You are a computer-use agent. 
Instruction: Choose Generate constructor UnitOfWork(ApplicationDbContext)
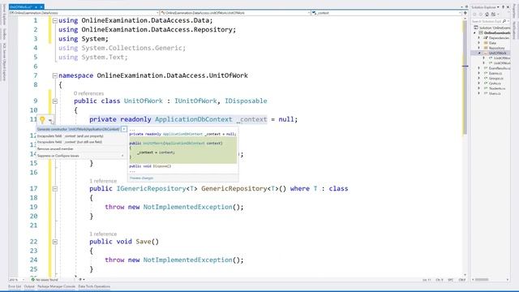point(78,129)
